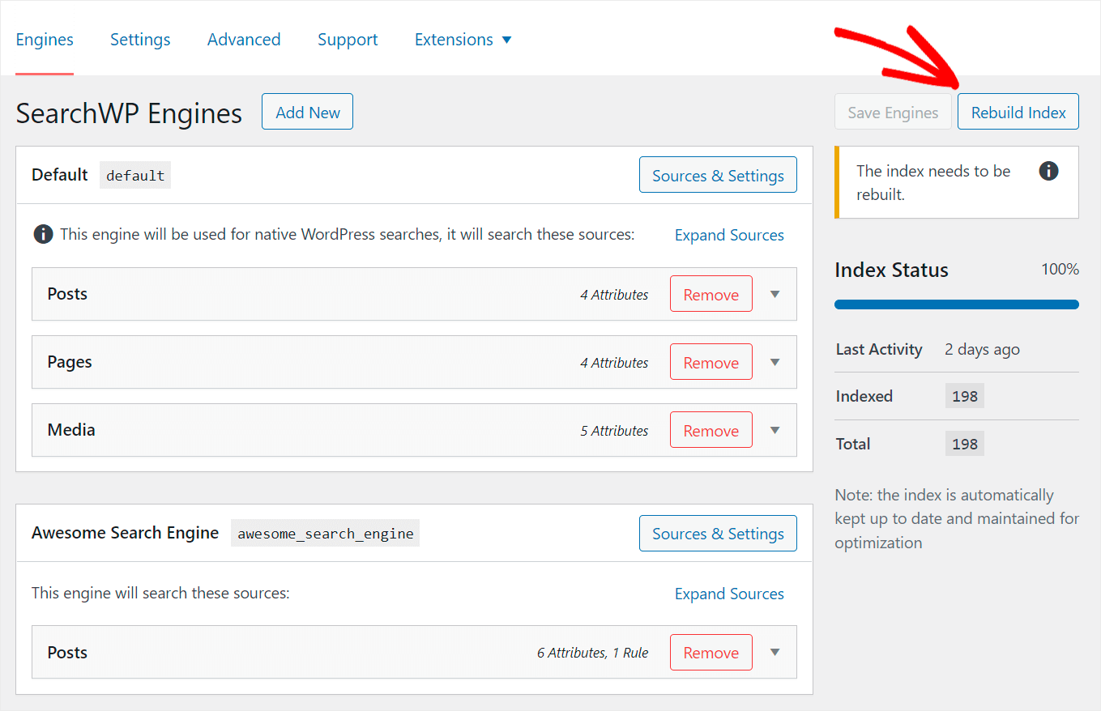Expand the Pages source row arrow

pyautogui.click(x=775, y=362)
